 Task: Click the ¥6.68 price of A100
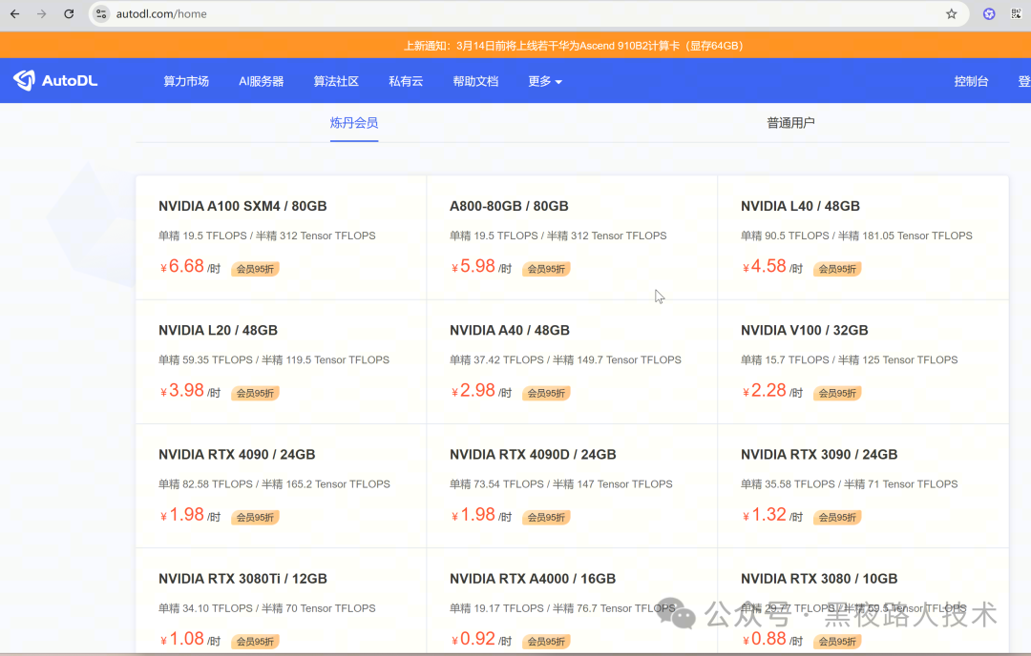(x=182, y=267)
